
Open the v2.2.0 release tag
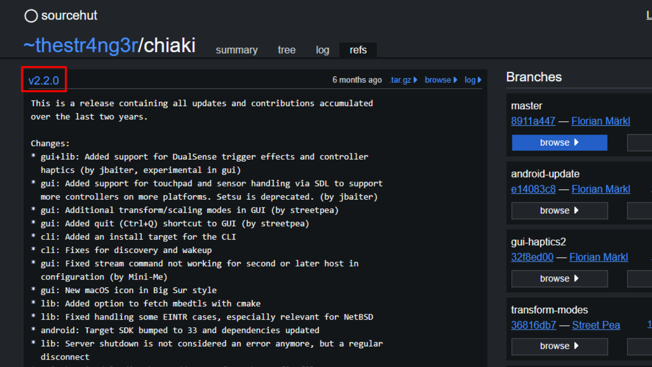[43, 80]
